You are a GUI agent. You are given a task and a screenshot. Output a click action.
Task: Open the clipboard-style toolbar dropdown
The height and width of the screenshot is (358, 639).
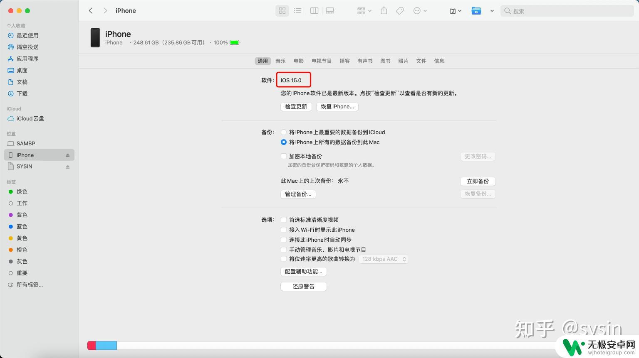click(456, 11)
